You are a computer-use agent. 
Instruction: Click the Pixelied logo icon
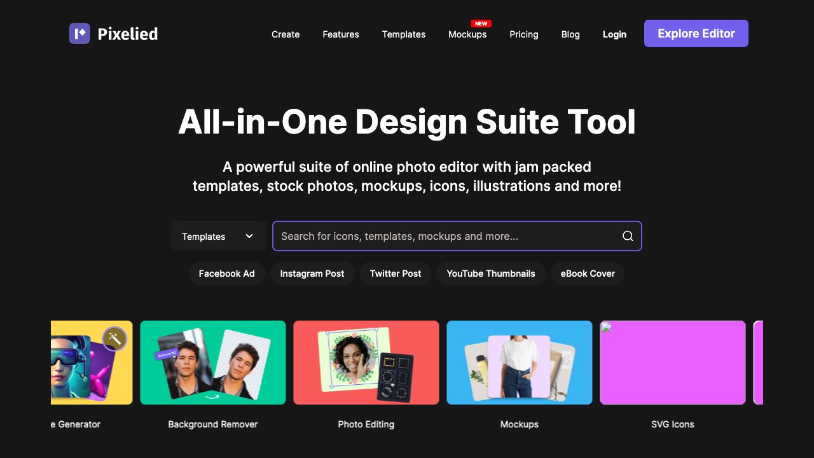[79, 34]
